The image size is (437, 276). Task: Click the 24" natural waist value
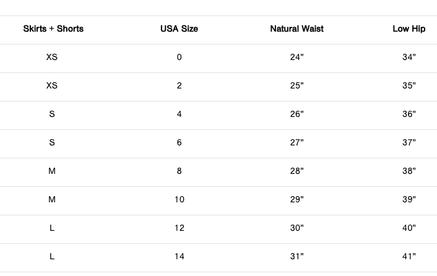(x=296, y=58)
